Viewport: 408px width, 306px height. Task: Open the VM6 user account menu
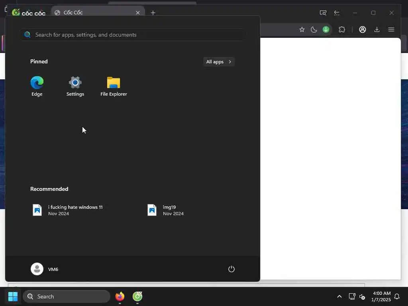point(45,269)
